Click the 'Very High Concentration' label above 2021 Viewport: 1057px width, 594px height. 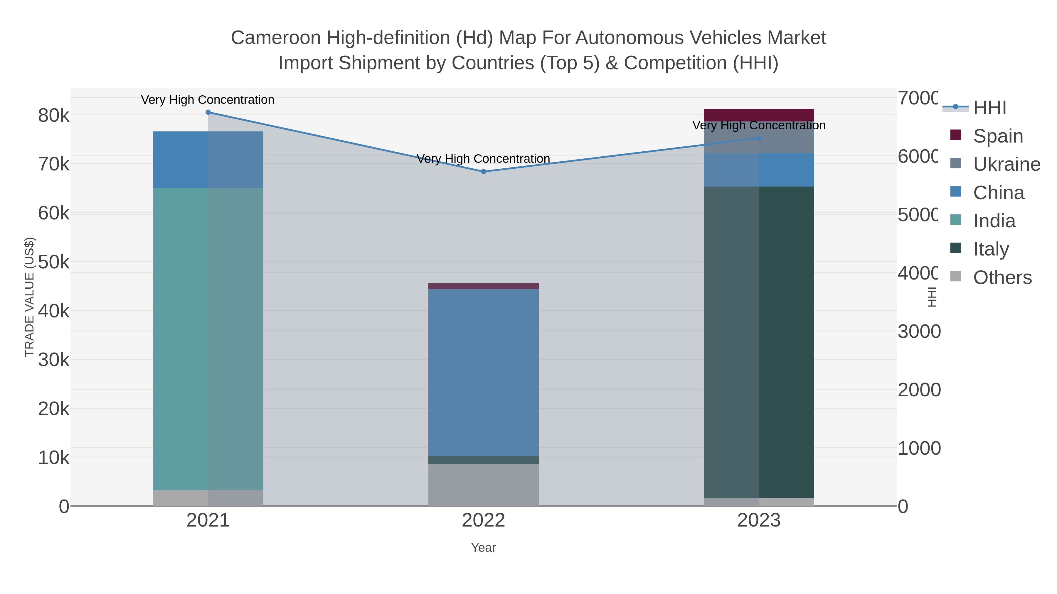coord(208,100)
